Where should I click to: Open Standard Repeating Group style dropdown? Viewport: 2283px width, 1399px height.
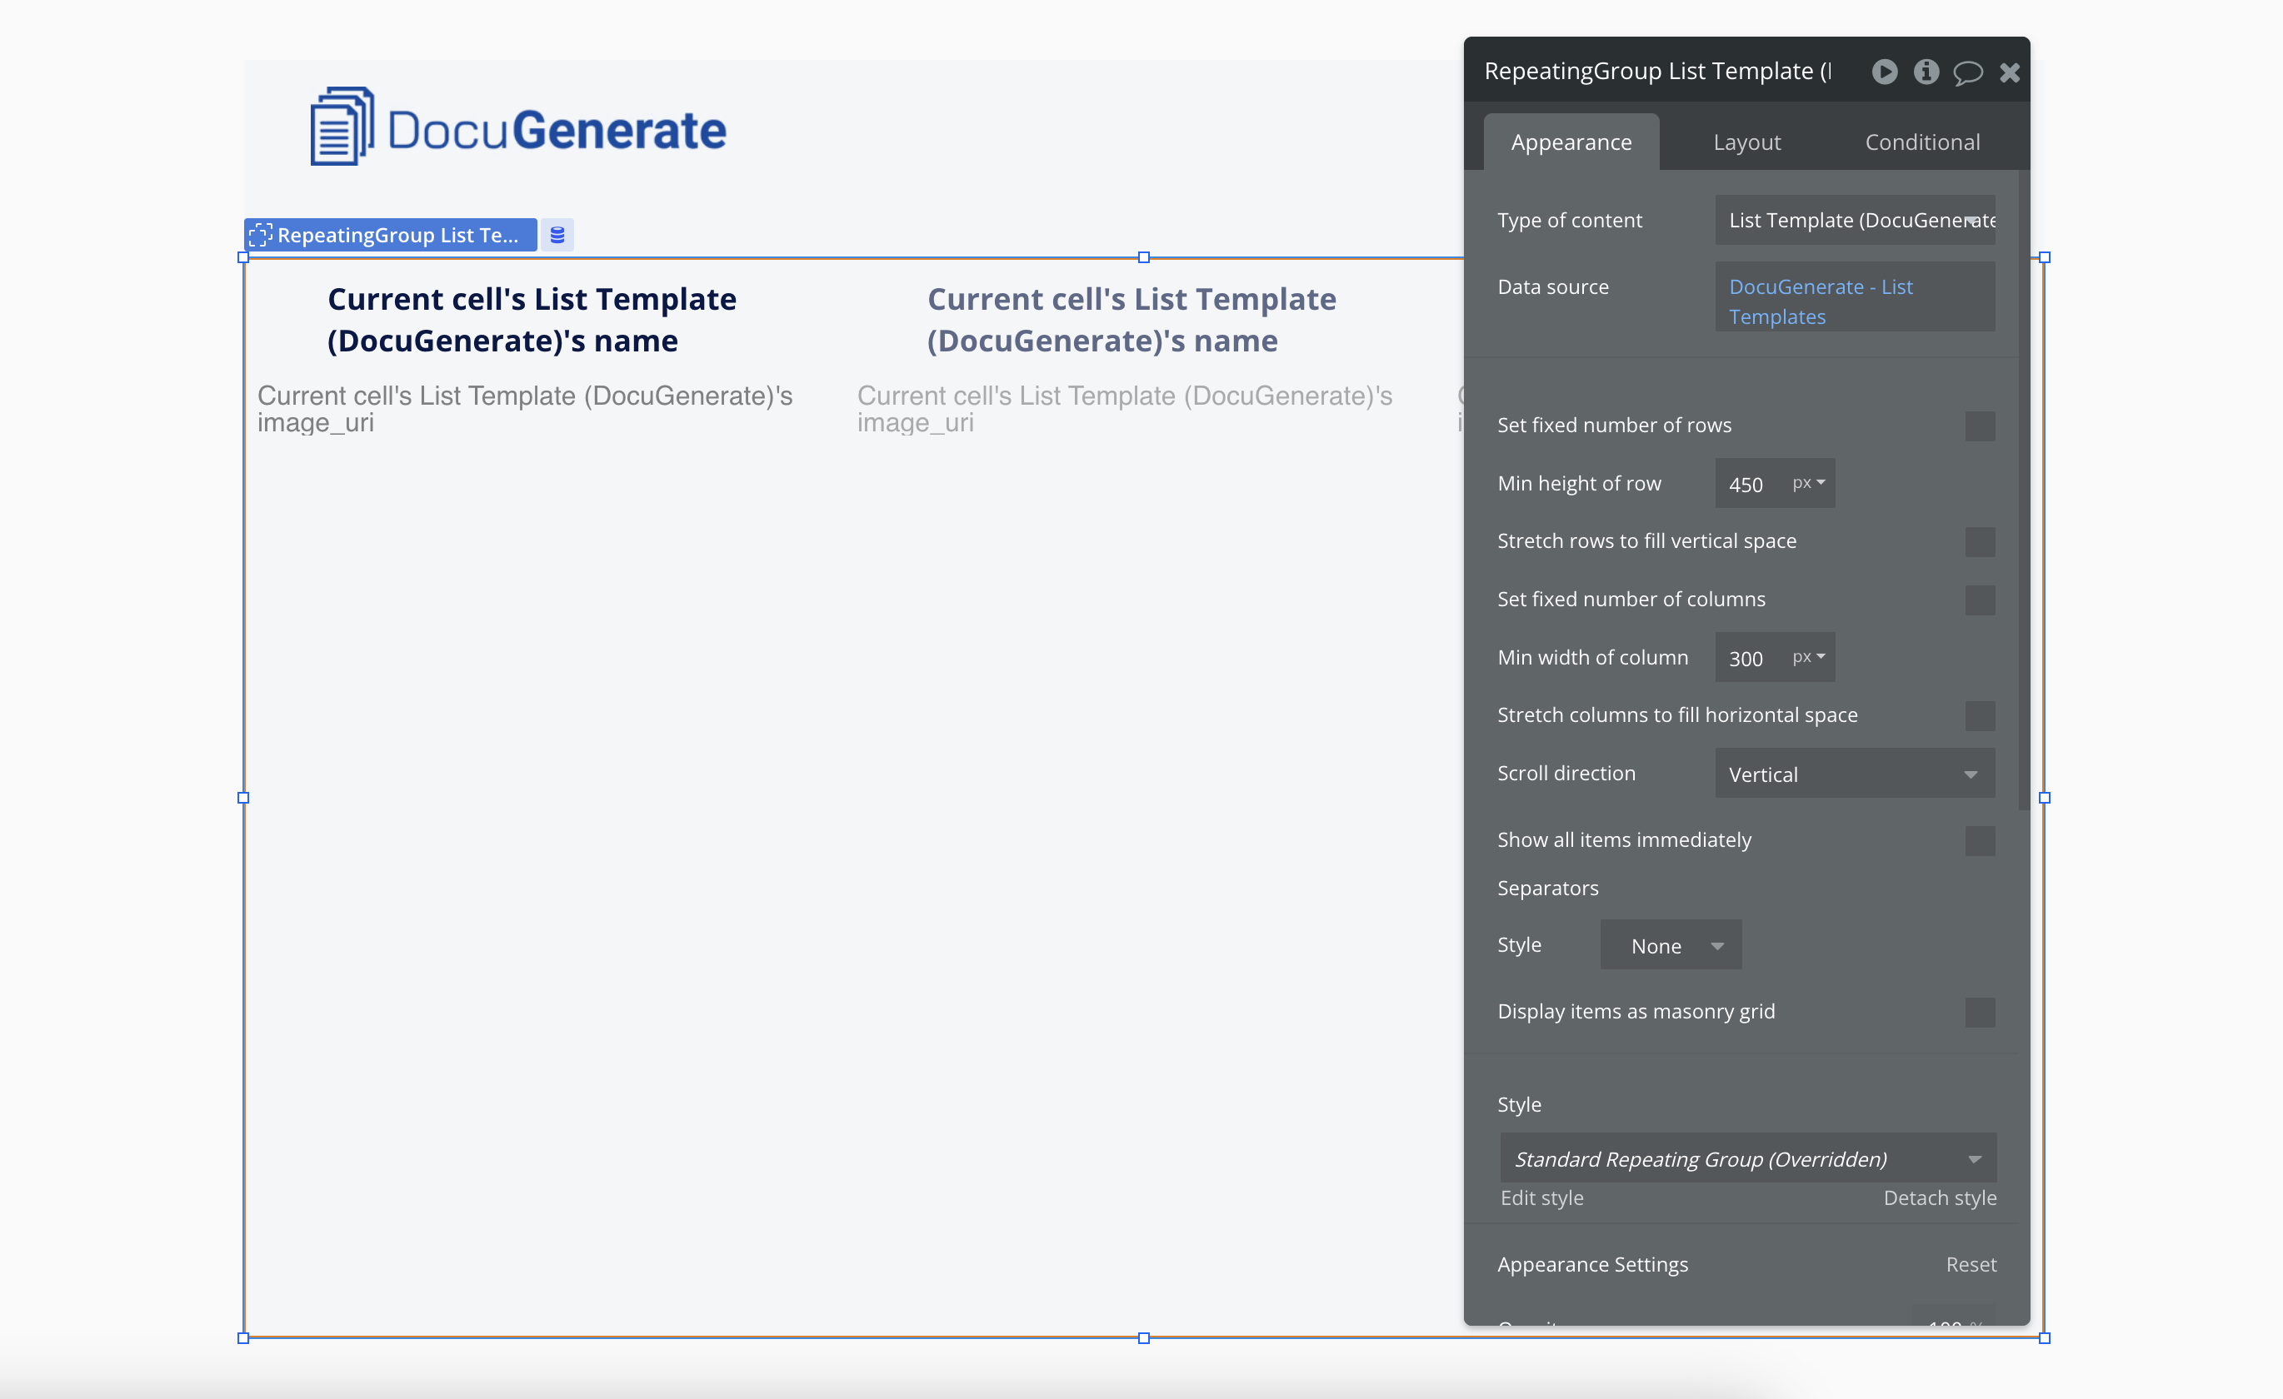point(1747,1158)
